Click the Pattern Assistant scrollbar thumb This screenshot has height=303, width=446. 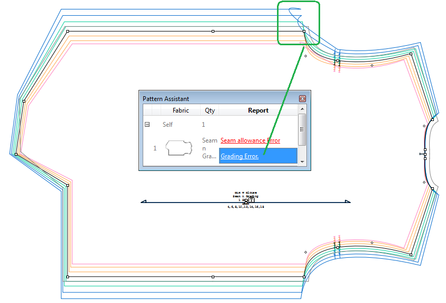coord(302,129)
